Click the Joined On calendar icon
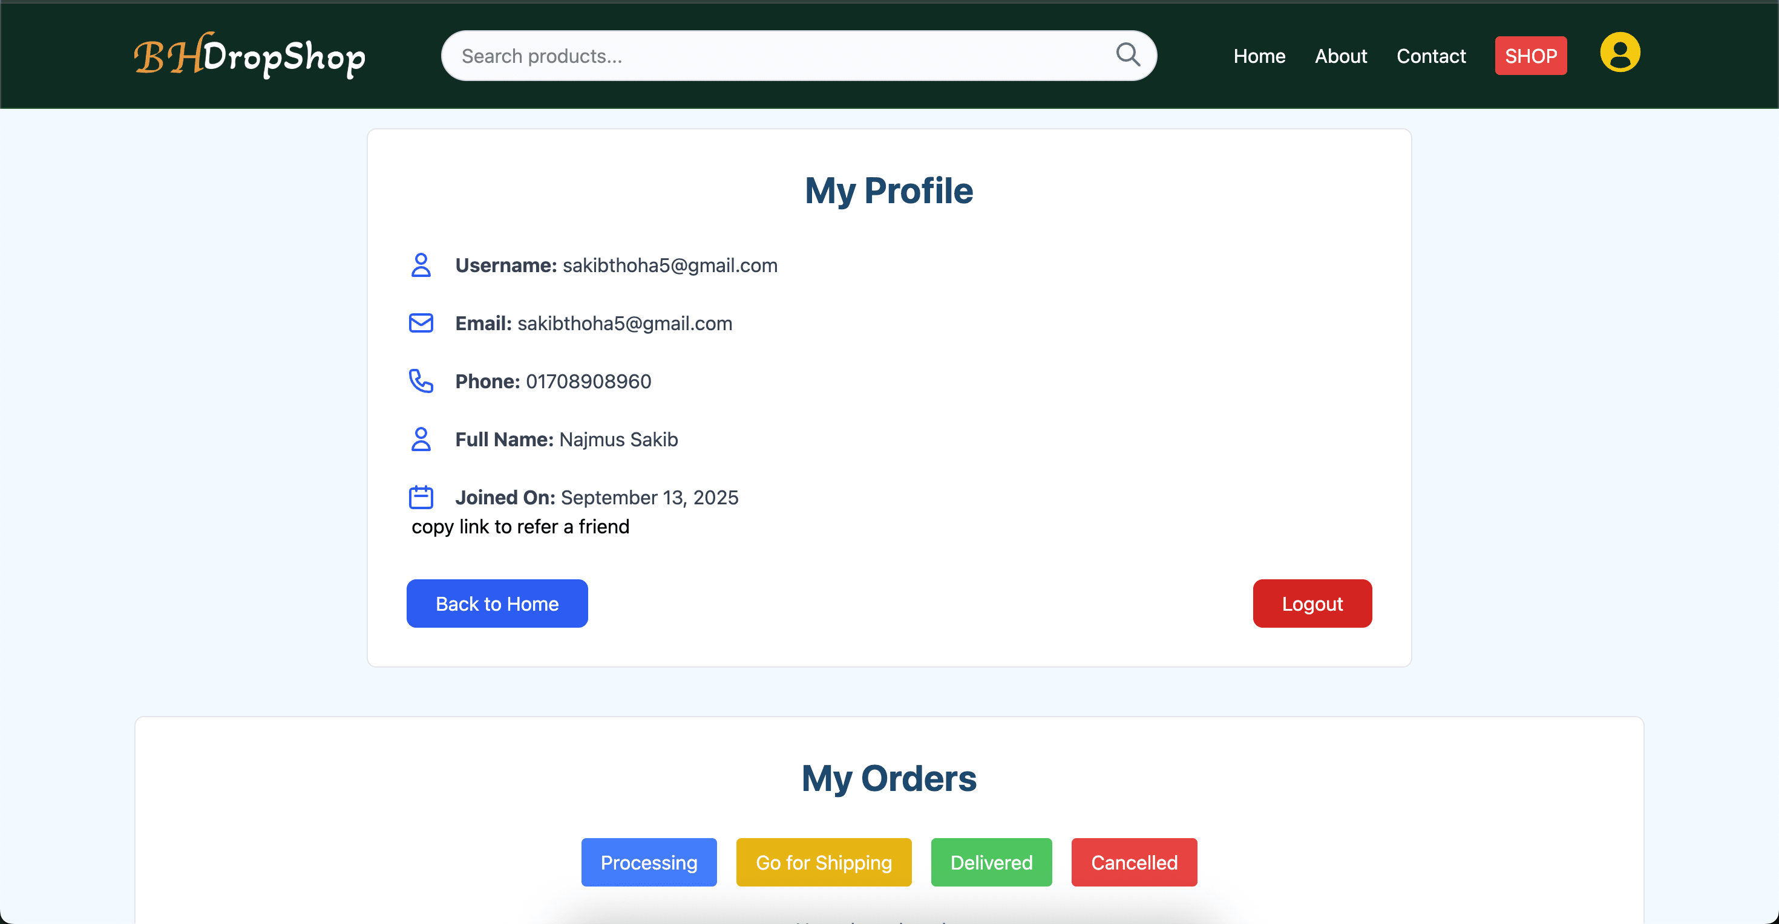 [x=421, y=497]
